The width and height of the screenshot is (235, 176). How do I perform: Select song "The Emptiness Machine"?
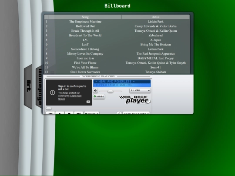pyautogui.click(x=85, y=22)
